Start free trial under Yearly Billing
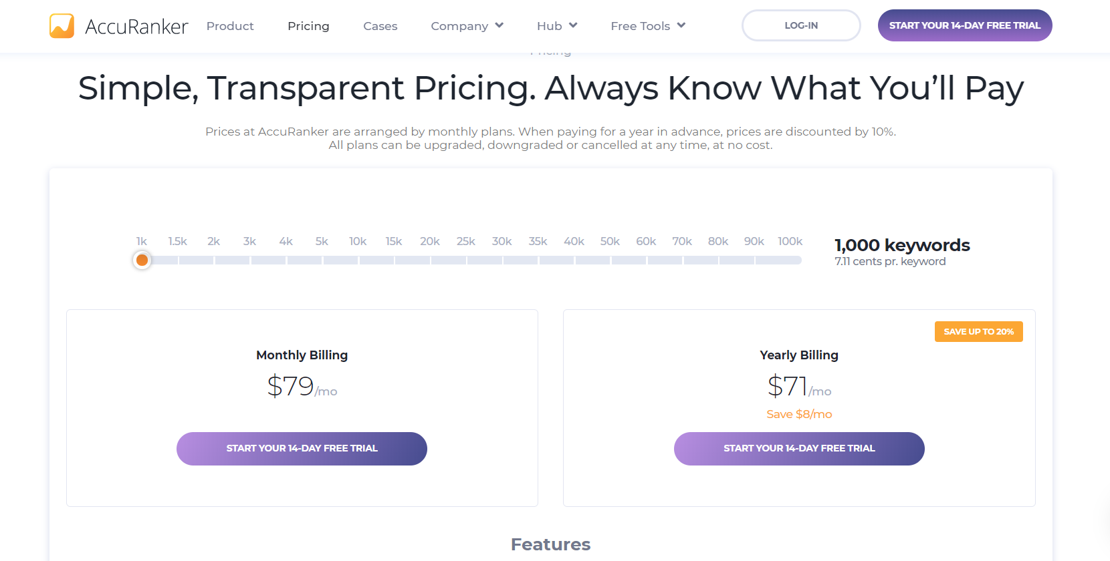Image resolution: width=1110 pixels, height=561 pixels. point(799,449)
